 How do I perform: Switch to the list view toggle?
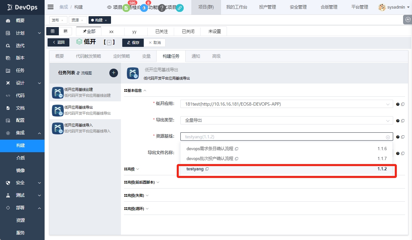coord(53,31)
